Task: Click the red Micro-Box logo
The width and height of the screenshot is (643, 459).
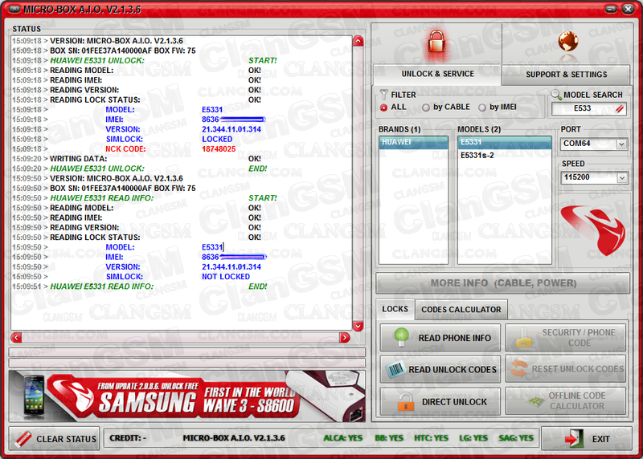Action: coord(593,230)
